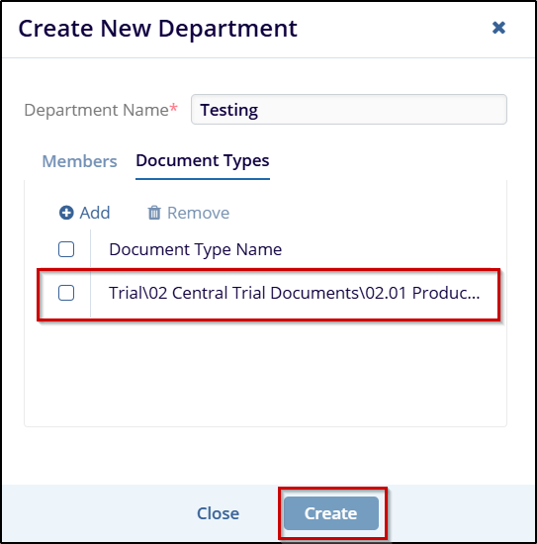Tick the select-all checkbox in header row

pos(66,249)
